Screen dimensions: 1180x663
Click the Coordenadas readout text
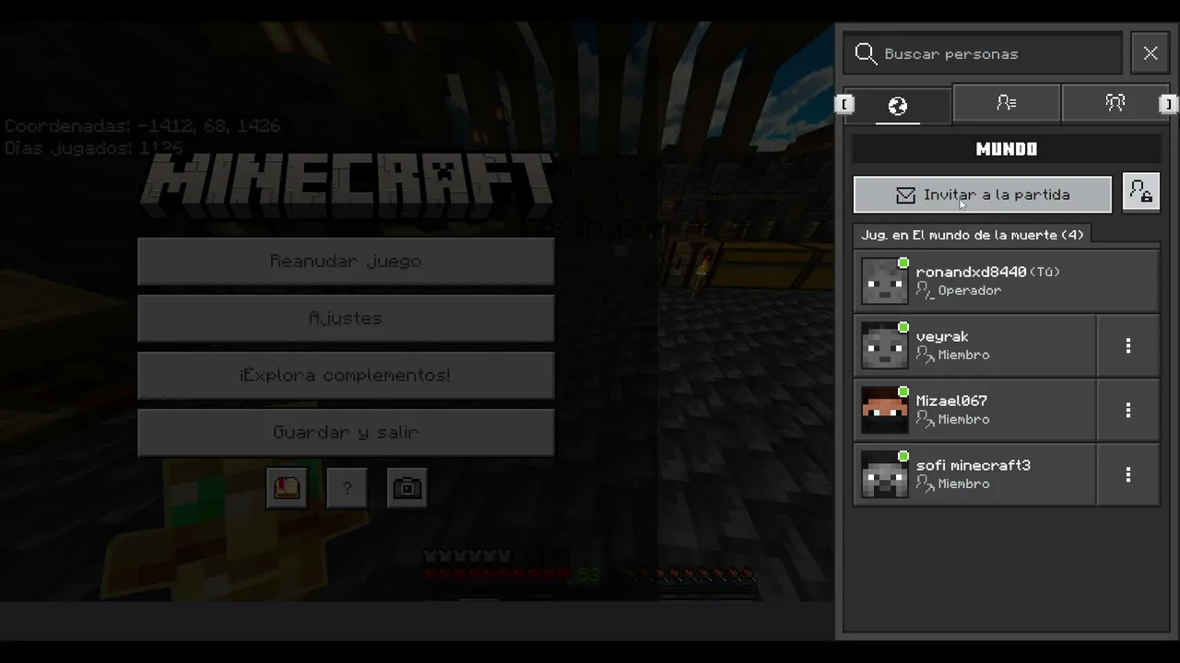[x=143, y=125]
